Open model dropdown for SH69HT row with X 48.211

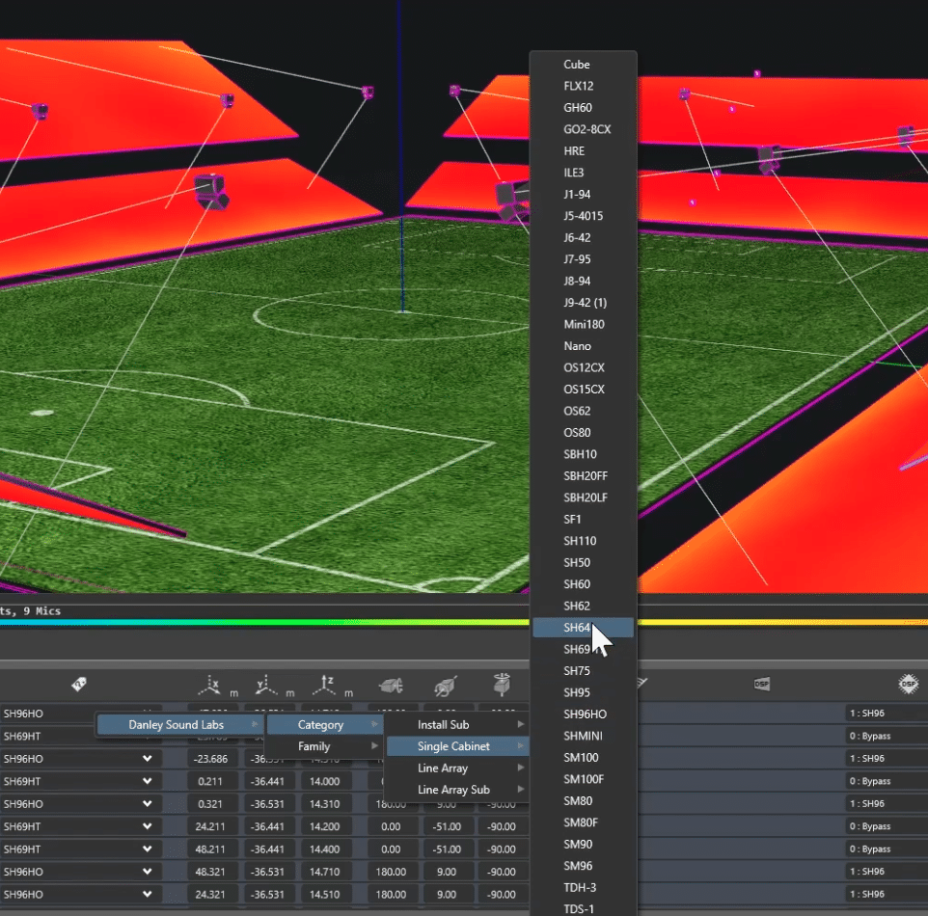click(x=148, y=849)
